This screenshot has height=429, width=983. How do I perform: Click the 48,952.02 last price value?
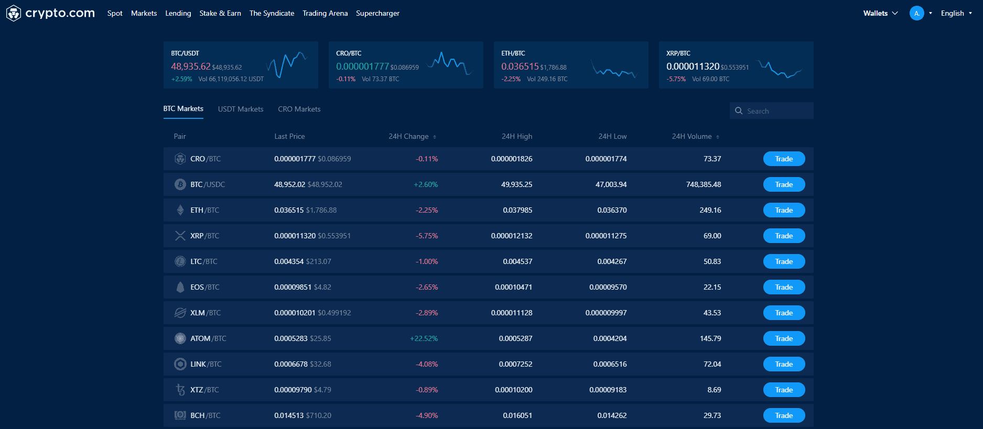coord(289,184)
